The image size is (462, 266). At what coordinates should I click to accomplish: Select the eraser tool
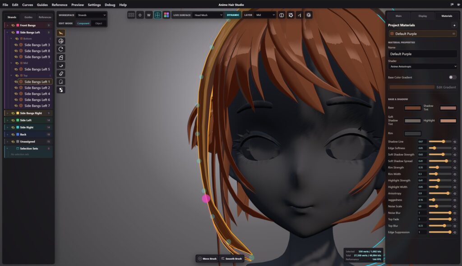61,73
